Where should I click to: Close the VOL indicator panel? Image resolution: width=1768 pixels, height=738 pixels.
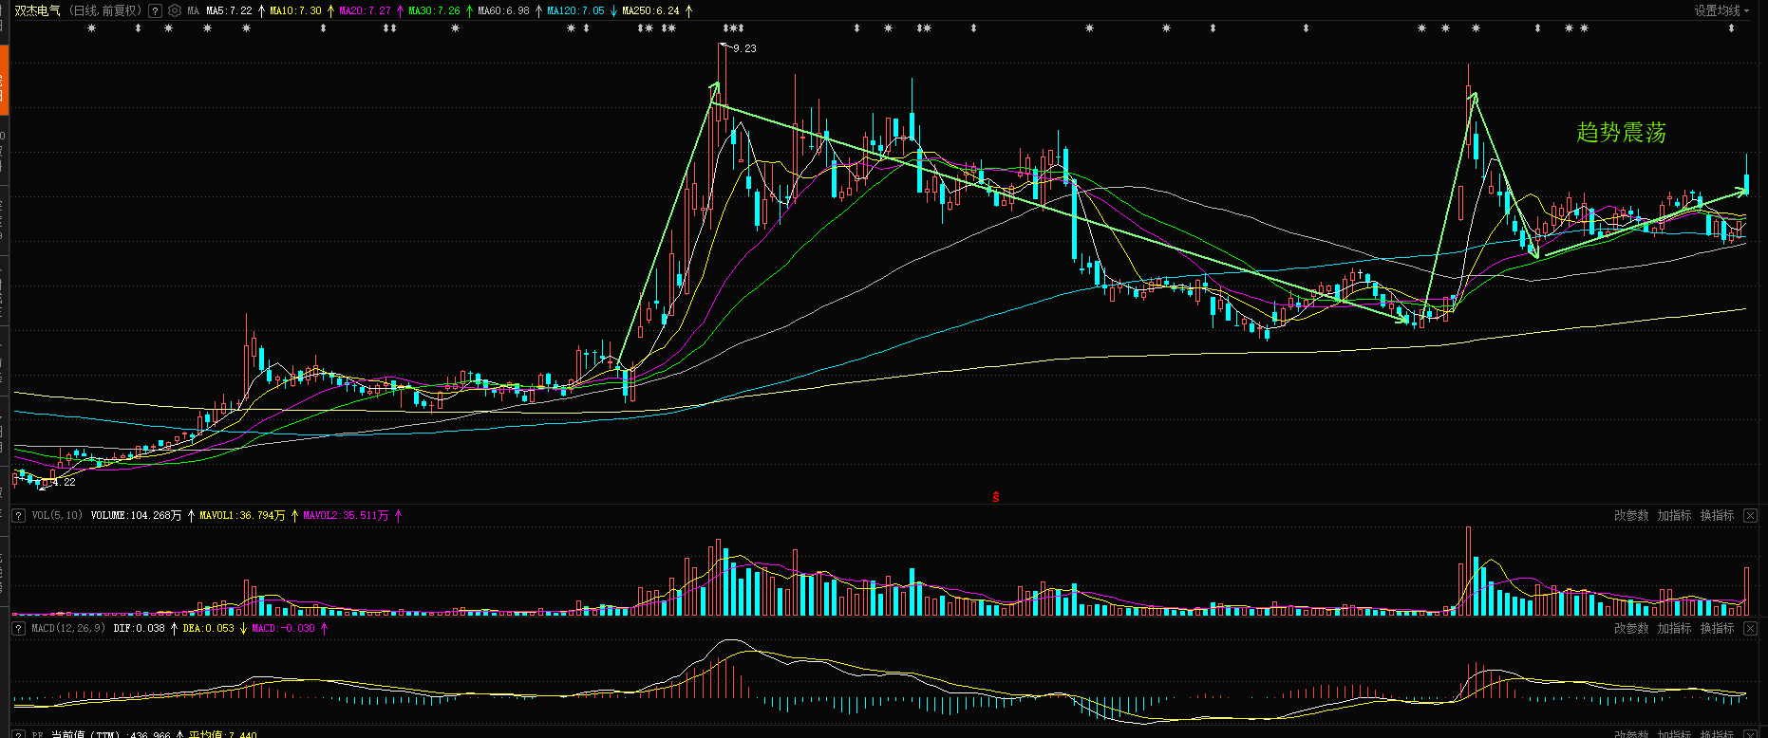pos(1750,516)
